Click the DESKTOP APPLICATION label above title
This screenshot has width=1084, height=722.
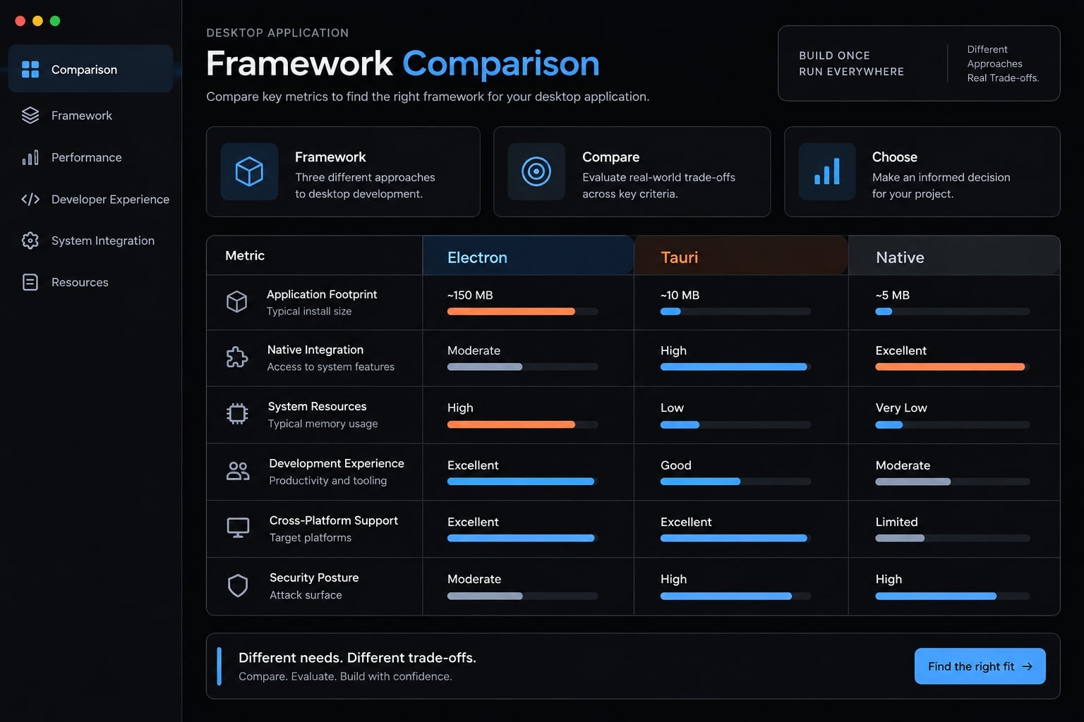coord(277,32)
